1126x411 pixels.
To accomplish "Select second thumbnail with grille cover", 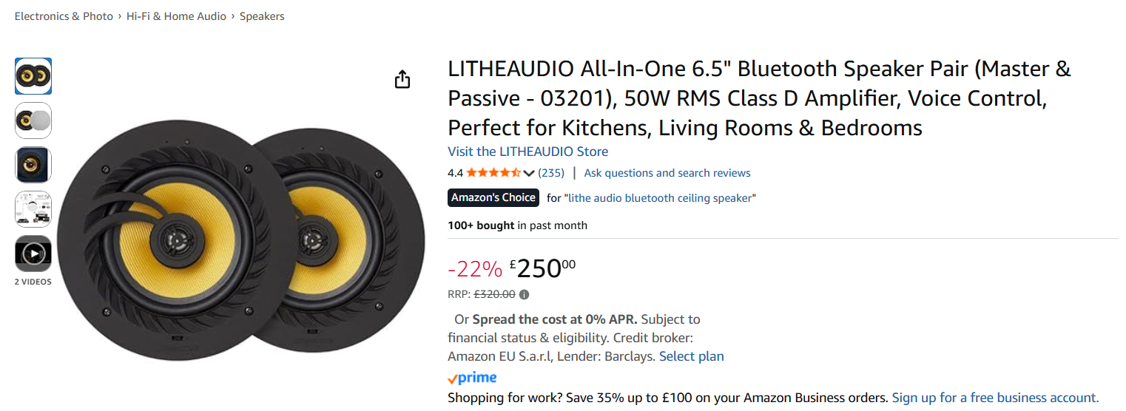I will [33, 120].
